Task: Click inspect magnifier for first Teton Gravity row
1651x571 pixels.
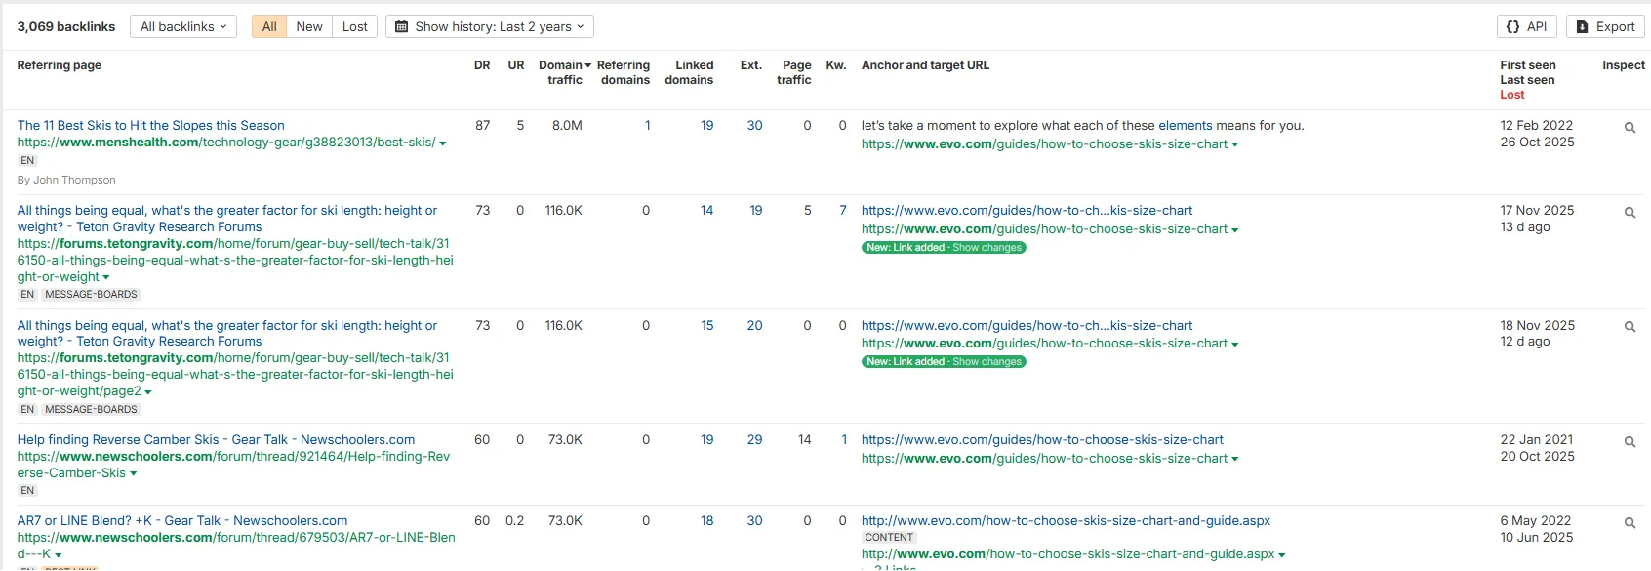Action: (x=1629, y=213)
